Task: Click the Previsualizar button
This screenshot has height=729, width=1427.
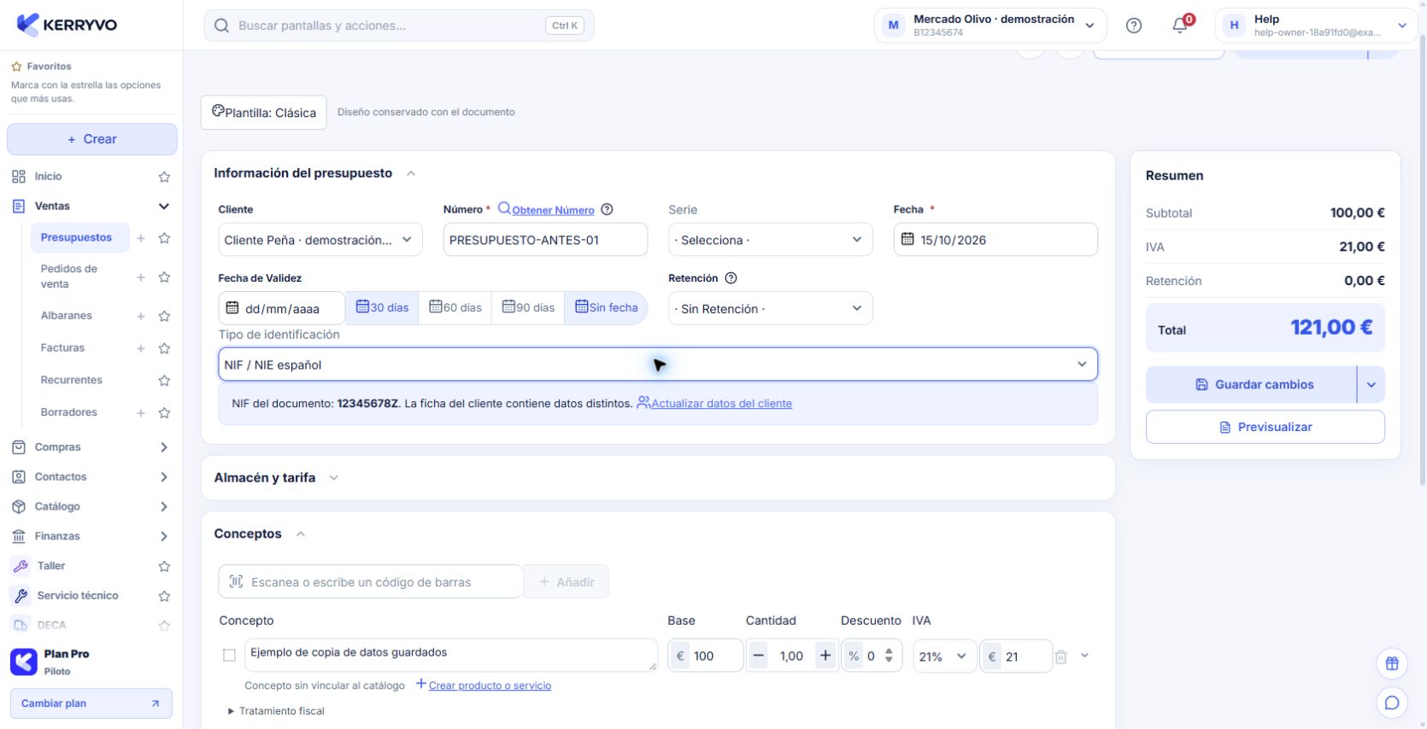Action: click(x=1265, y=427)
